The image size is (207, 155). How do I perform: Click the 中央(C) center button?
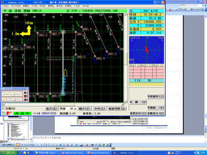(99, 109)
